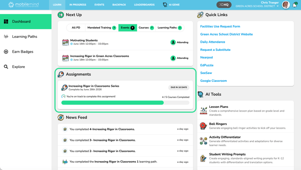Open 2- Increasing Rigor in Classrooms feed item
The width and height of the screenshot is (301, 170).
(125, 151)
